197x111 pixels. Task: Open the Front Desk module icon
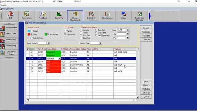(43, 15)
